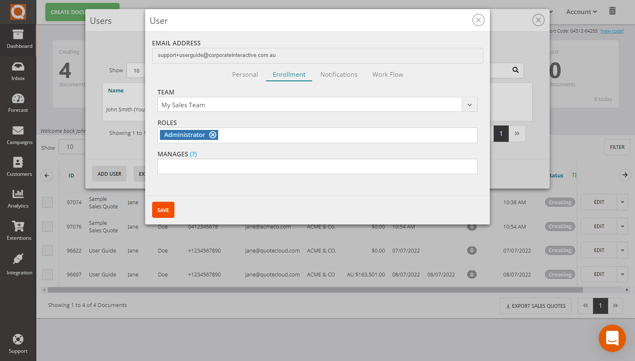Open the Account dropdown menu

581,12
